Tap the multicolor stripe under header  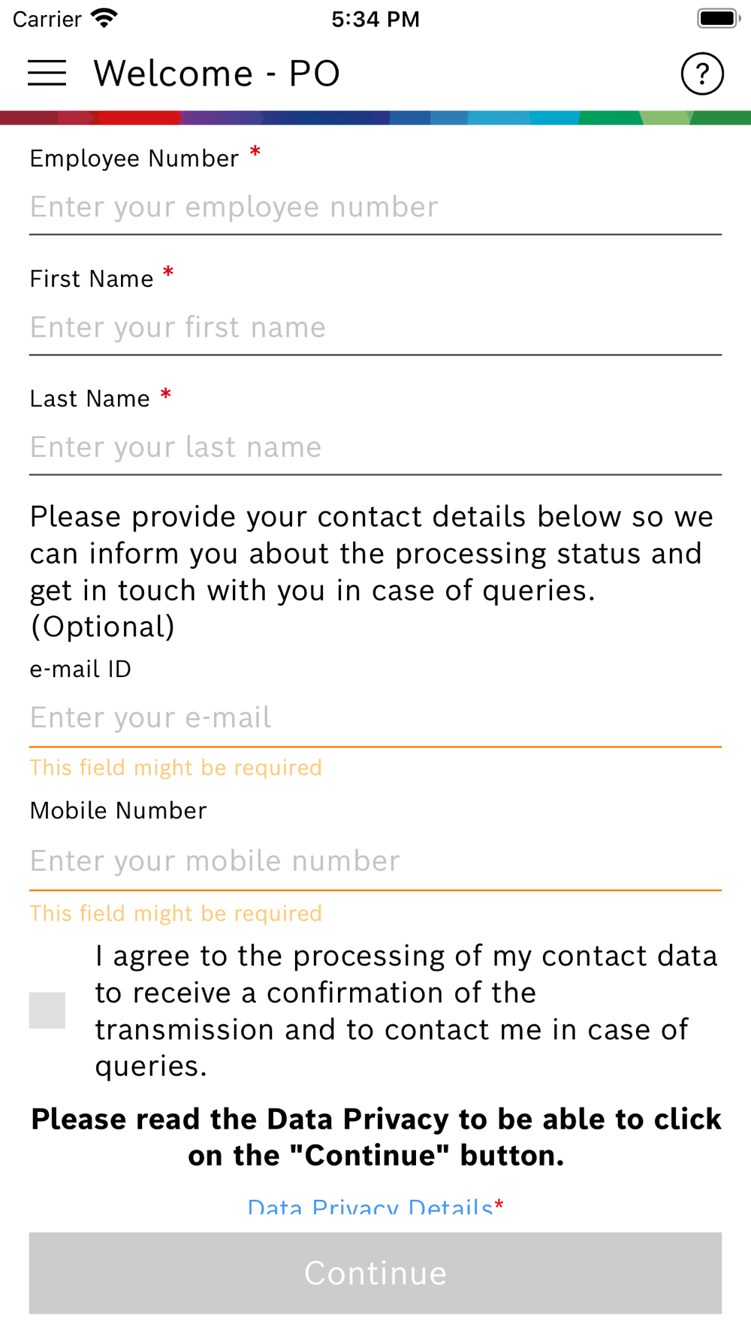375,118
